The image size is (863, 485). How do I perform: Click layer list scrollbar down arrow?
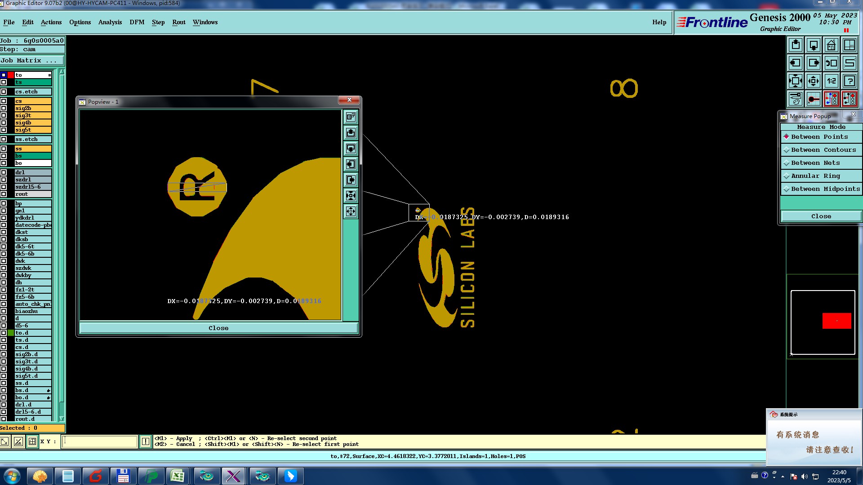pos(62,419)
